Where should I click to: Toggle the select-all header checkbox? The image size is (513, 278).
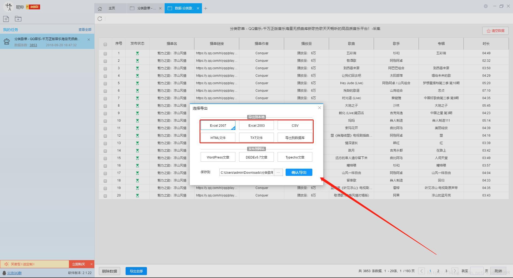[x=105, y=44]
